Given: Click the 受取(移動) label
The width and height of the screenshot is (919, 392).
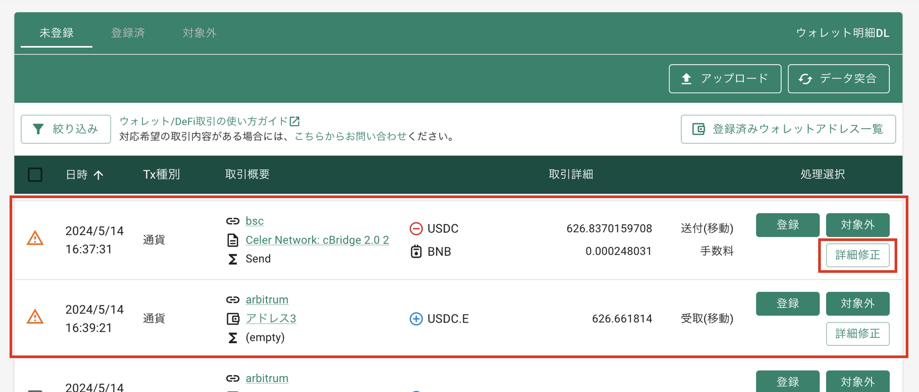Looking at the screenshot, I should 707,318.
